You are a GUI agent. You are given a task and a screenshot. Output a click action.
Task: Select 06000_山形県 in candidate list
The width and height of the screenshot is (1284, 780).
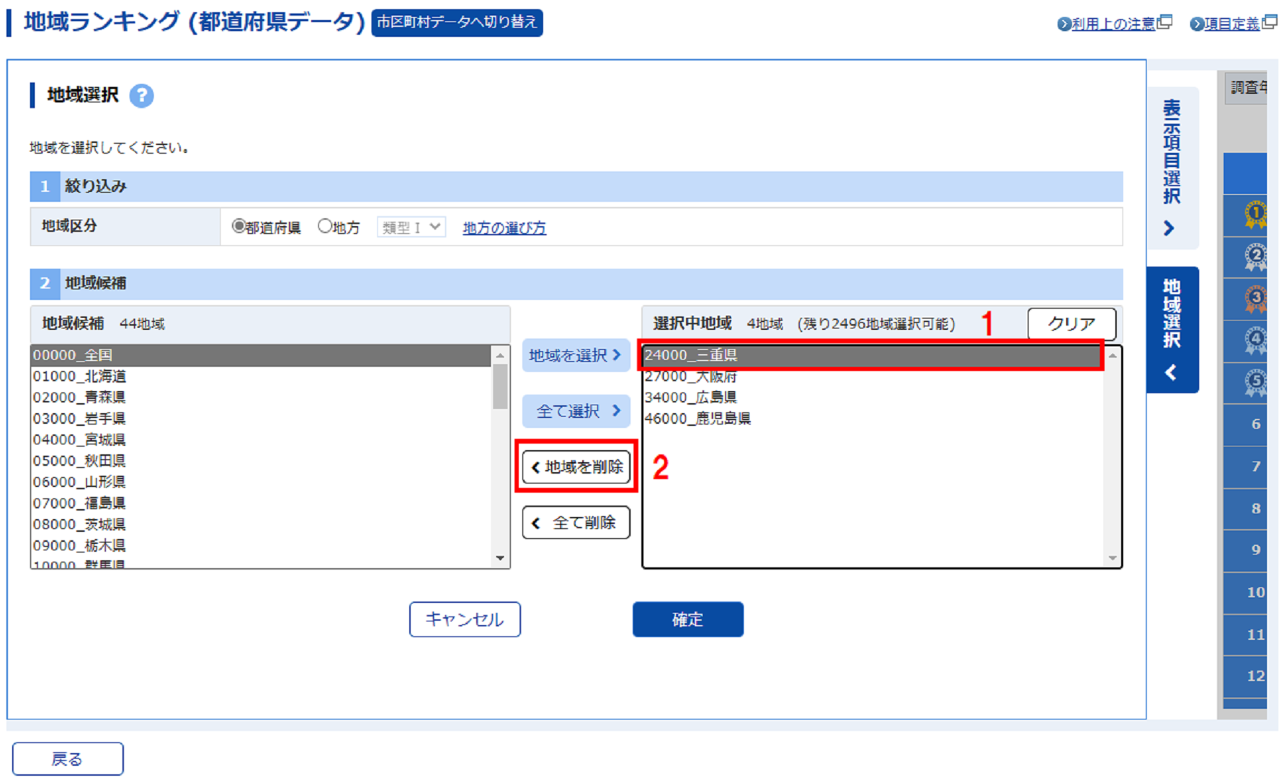[261, 482]
